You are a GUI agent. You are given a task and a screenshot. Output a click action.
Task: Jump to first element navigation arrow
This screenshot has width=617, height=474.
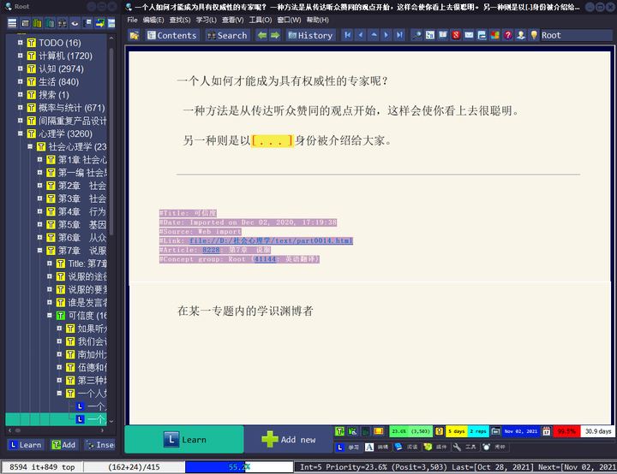(x=348, y=35)
